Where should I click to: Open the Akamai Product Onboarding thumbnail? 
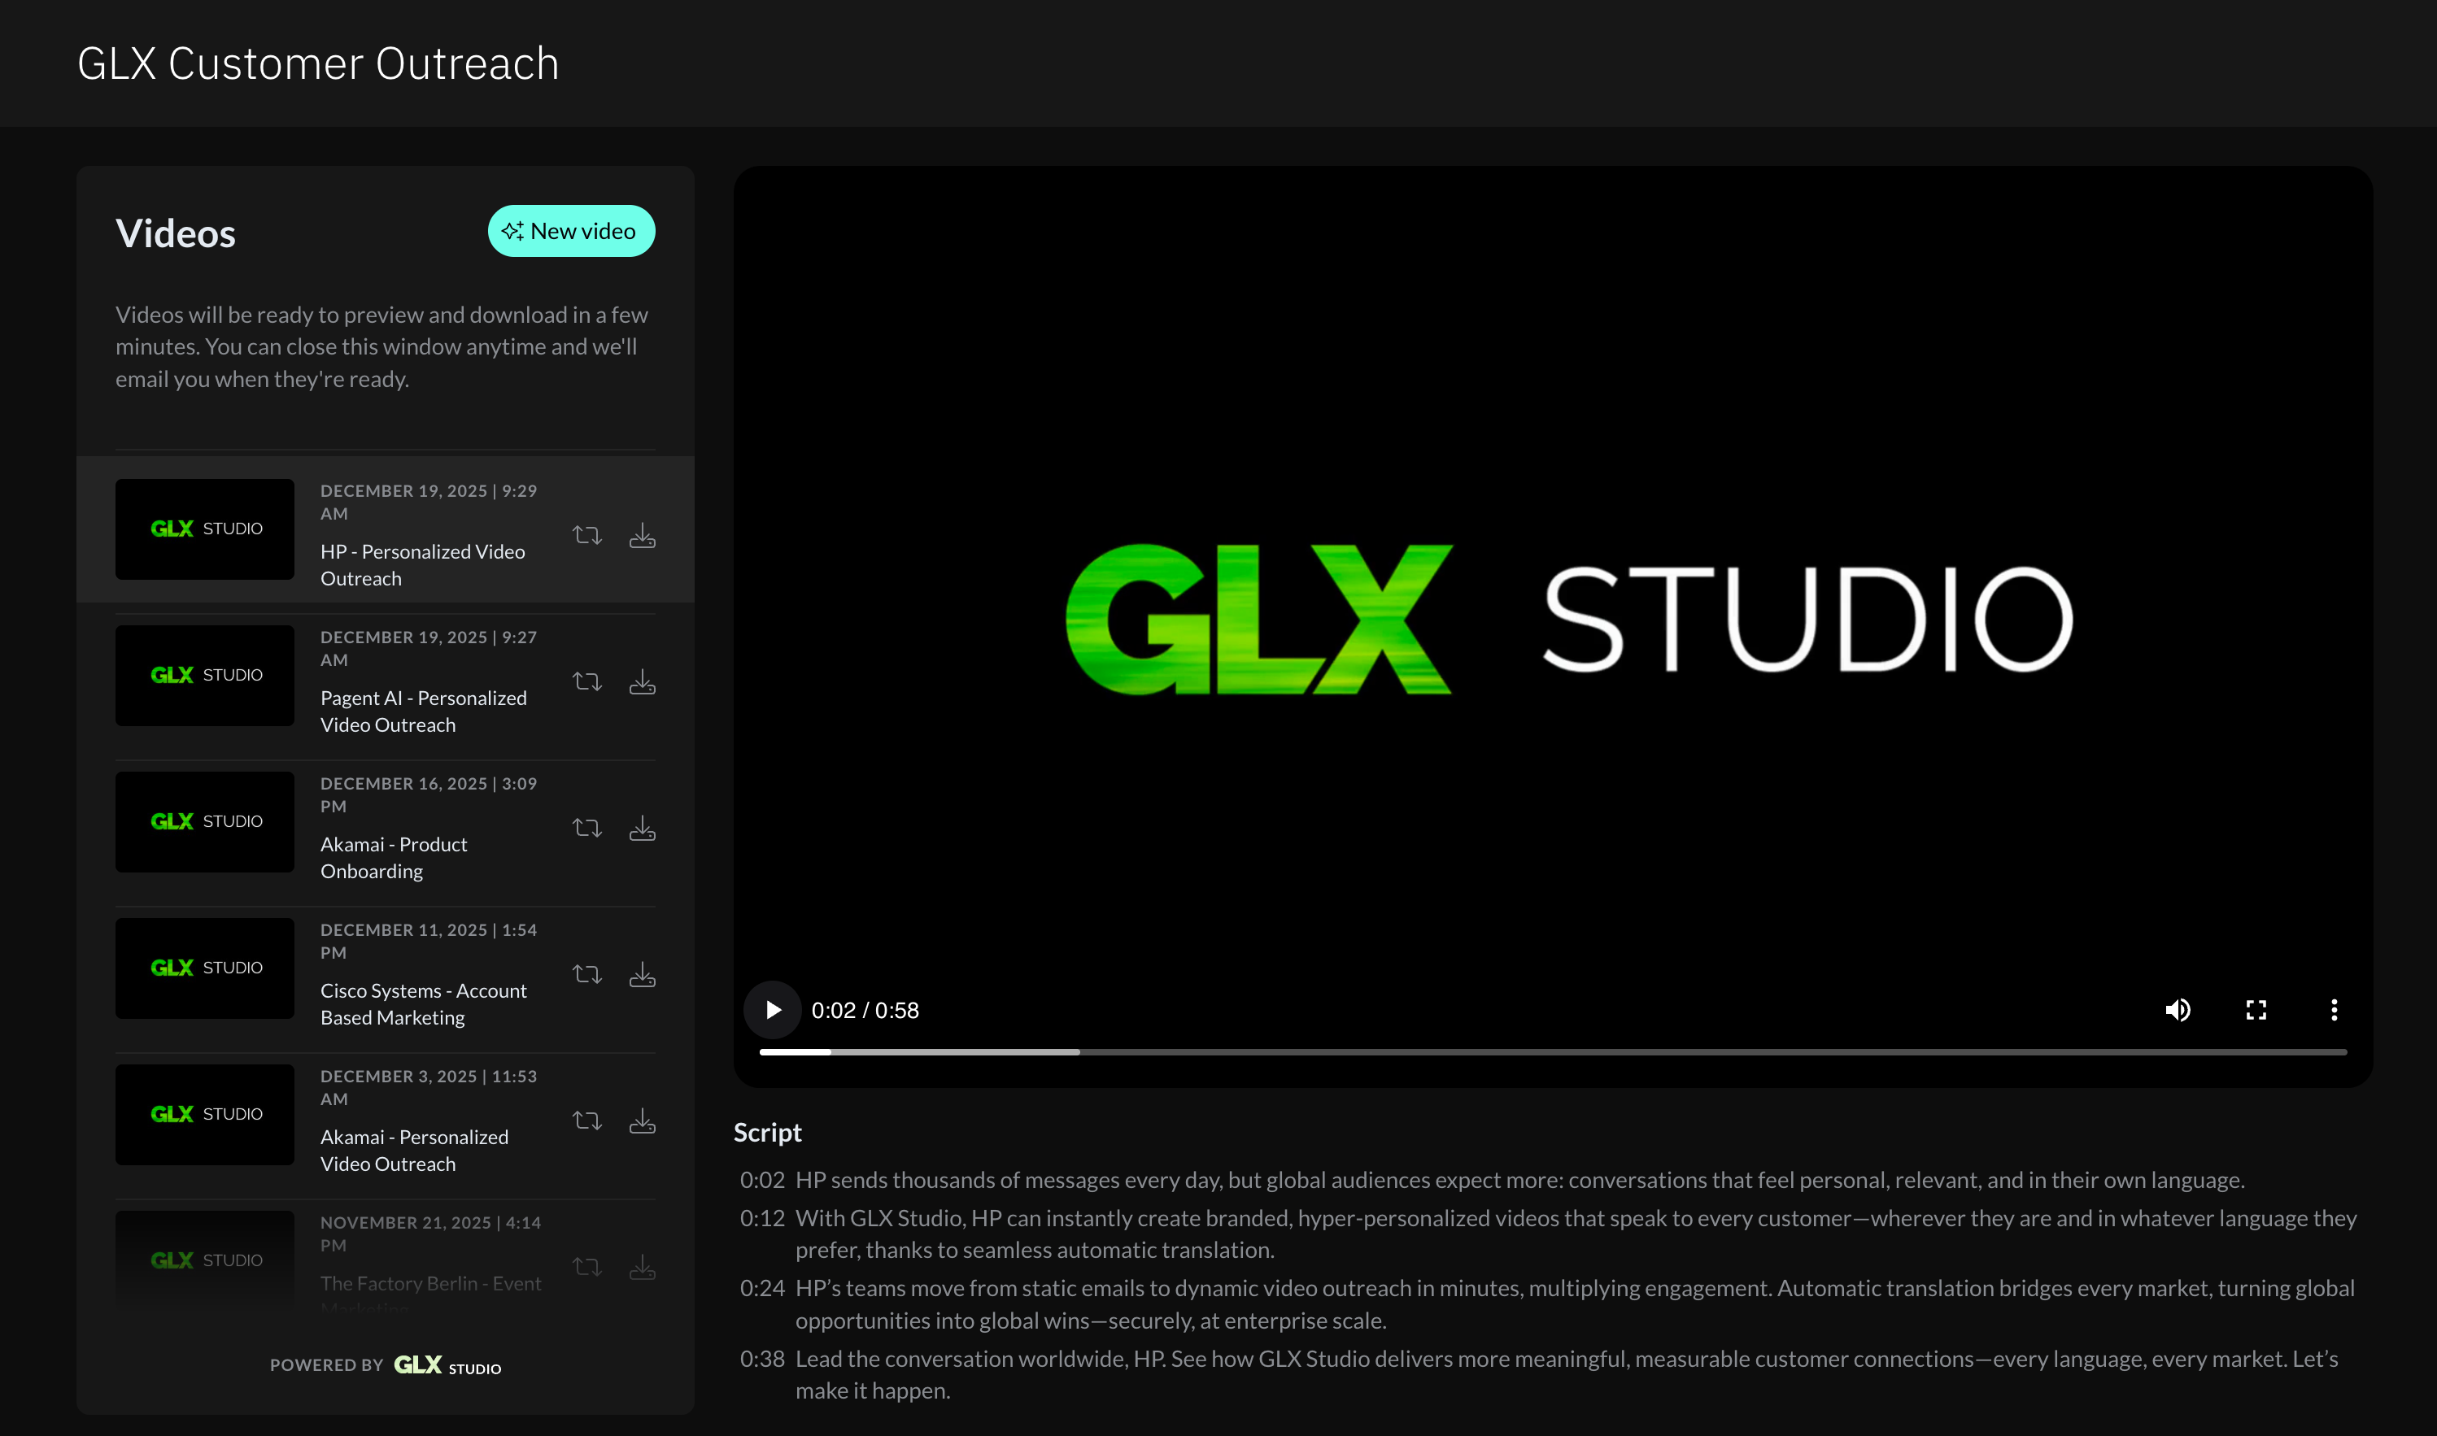[x=204, y=821]
